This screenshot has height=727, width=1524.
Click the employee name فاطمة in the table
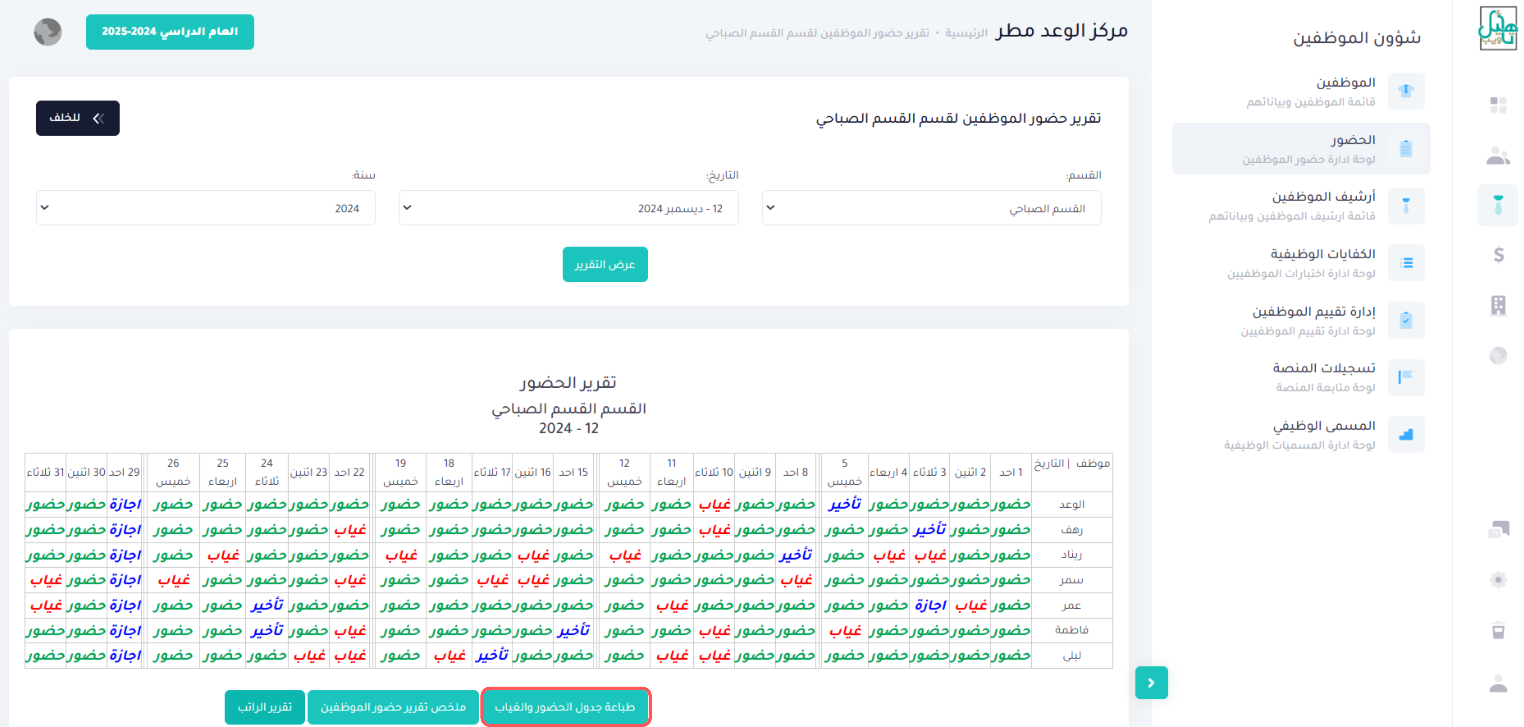point(1071,630)
